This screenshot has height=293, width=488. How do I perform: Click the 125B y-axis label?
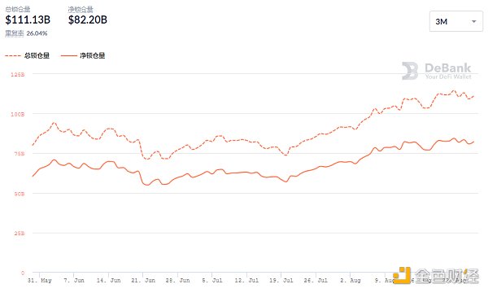click(x=17, y=74)
